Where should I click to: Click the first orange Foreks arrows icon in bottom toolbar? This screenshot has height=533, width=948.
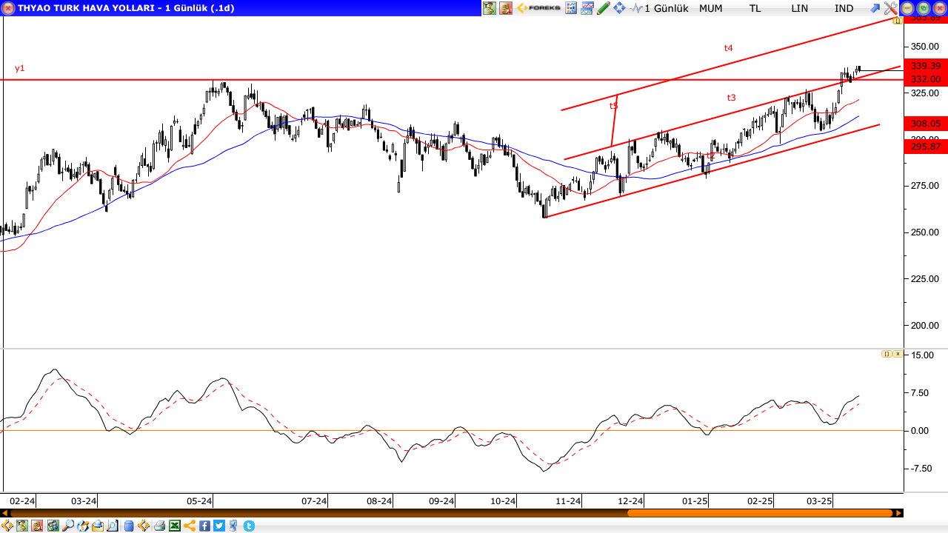[7, 526]
